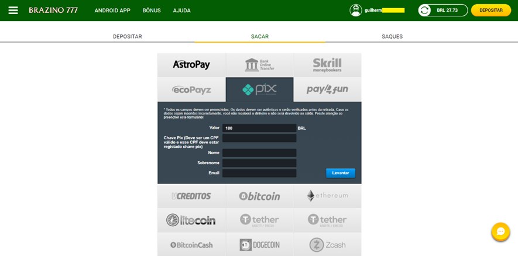Select Dogecoin withdrawal method
518x256 pixels.
(260, 244)
